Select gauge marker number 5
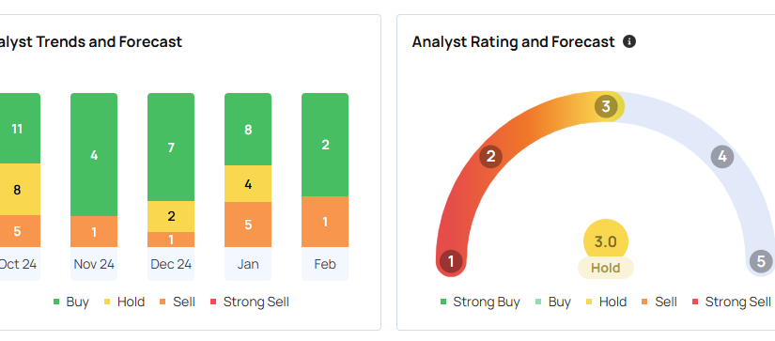The width and height of the screenshot is (775, 341). [761, 261]
